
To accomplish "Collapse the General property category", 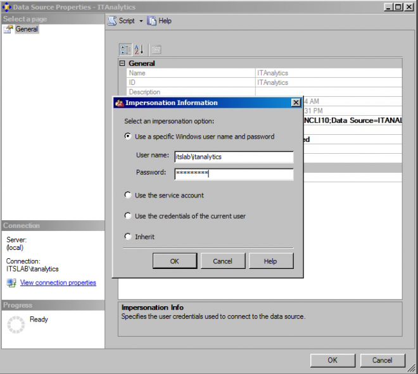I will (x=122, y=63).
